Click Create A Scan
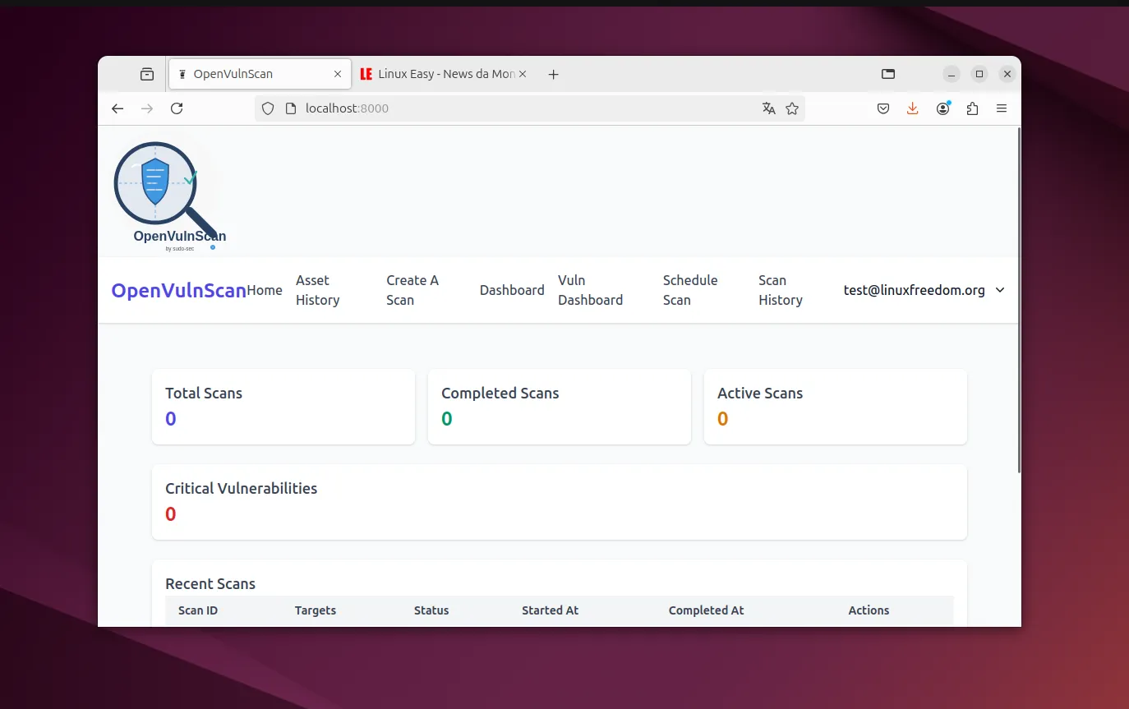 [412, 290]
